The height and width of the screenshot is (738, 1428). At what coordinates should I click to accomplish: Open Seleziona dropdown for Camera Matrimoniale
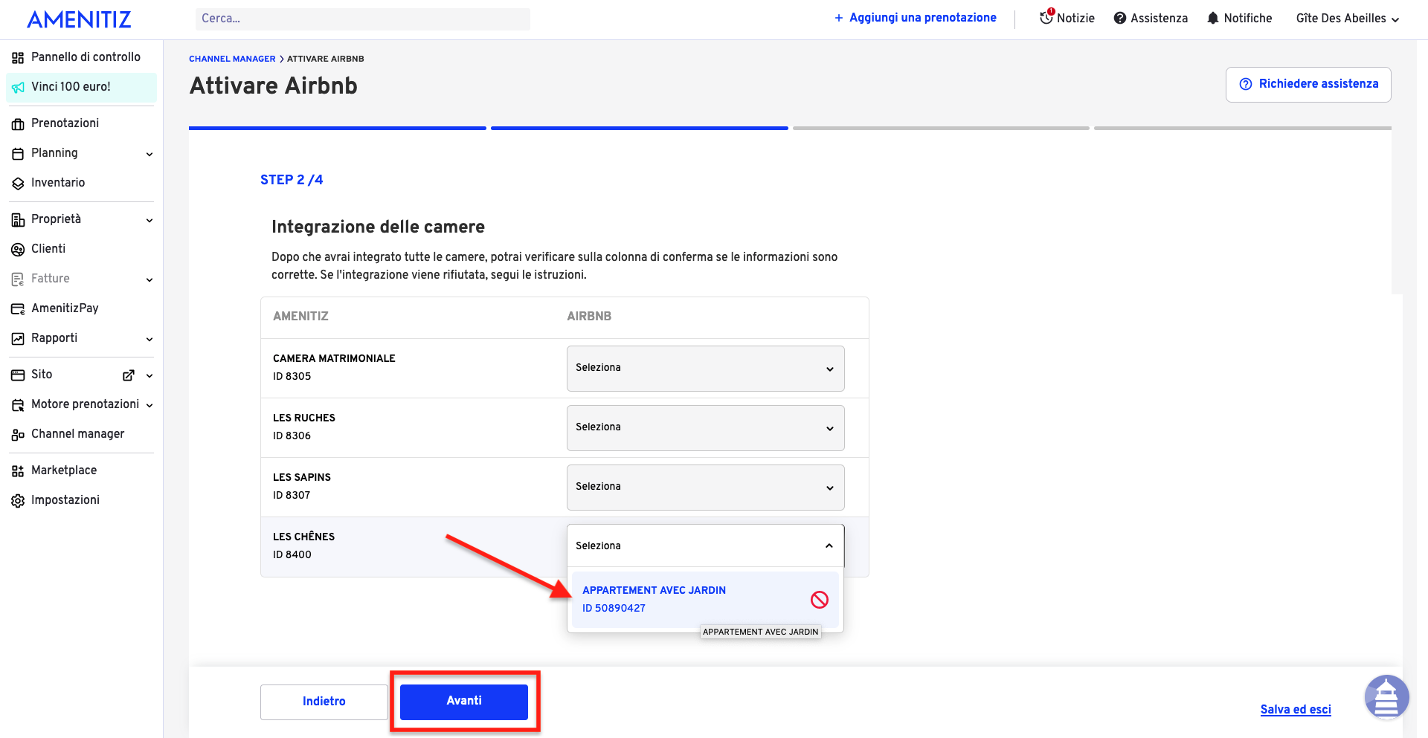[x=705, y=368]
